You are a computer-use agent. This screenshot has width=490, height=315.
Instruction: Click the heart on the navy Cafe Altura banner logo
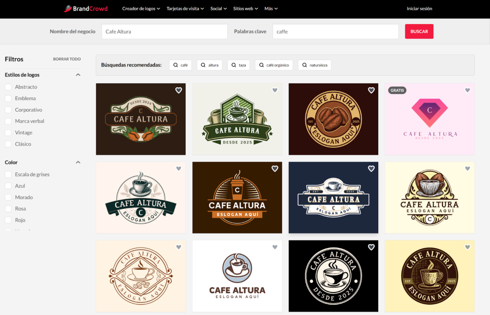(371, 169)
